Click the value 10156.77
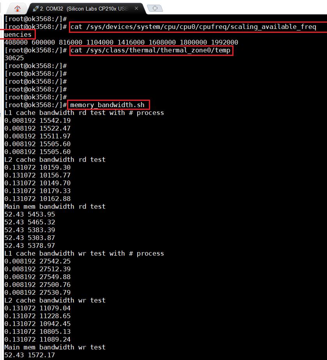The image size is (327, 360). pyautogui.click(x=55, y=175)
